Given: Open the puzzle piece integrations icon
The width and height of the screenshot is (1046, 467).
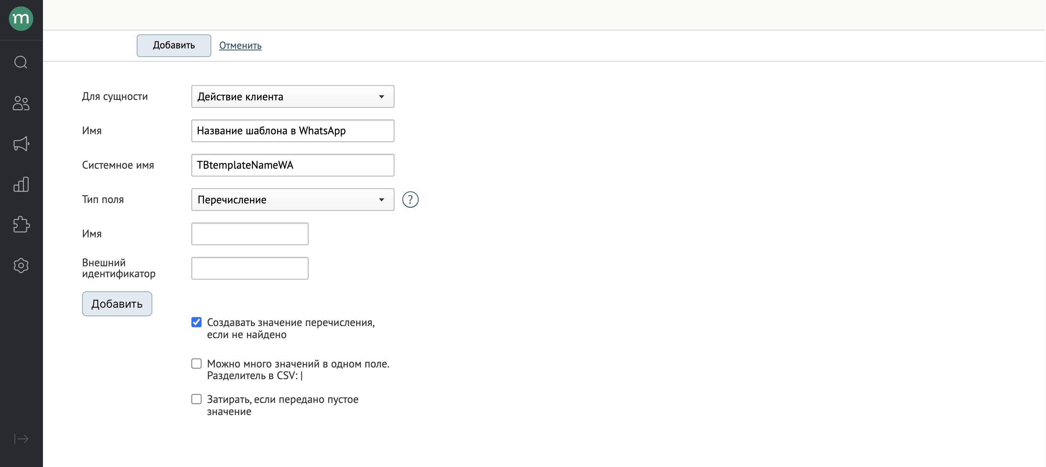Looking at the screenshot, I should [x=21, y=225].
